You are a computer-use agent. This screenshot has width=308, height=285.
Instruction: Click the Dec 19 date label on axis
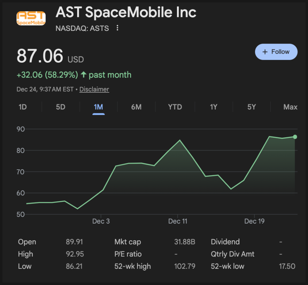coord(254,221)
